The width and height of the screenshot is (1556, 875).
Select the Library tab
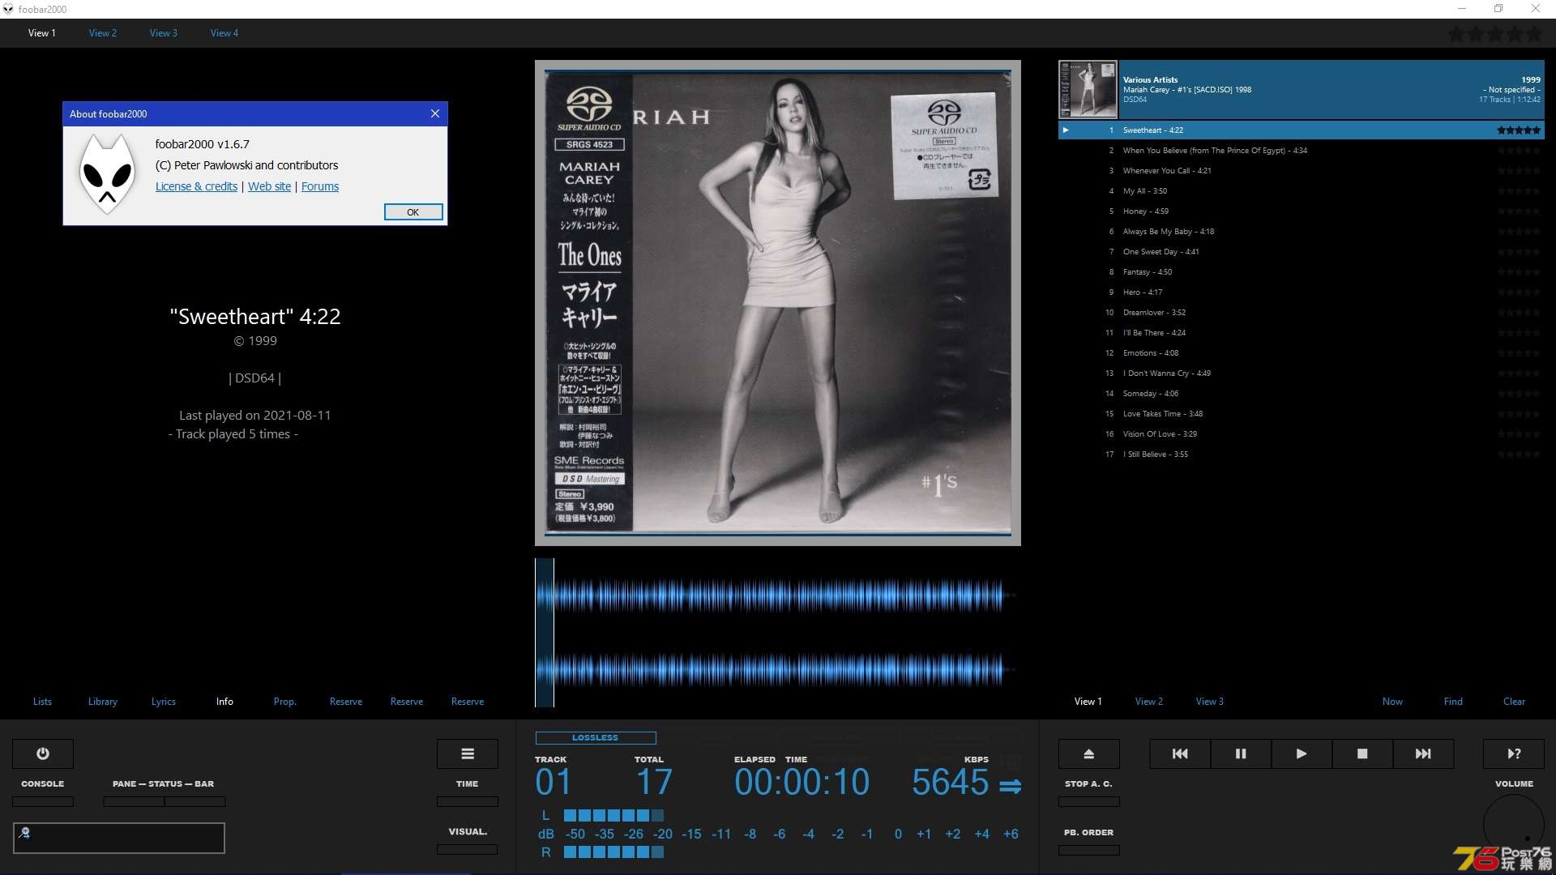click(103, 701)
